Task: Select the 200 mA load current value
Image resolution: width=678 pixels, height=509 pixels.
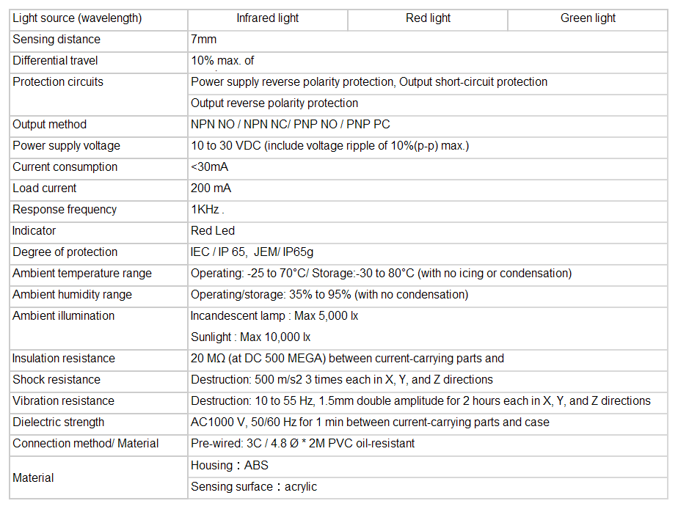Action: coord(211,188)
